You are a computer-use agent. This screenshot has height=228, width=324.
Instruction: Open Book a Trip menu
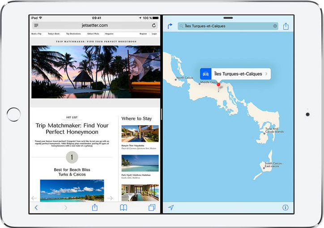[x=36, y=34]
